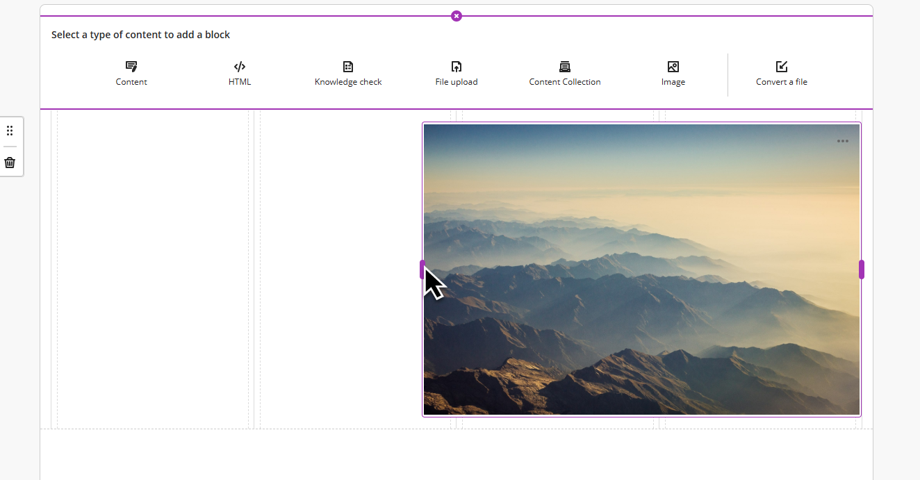Add a Knowledge check block
This screenshot has width=920, height=480.
click(x=347, y=73)
